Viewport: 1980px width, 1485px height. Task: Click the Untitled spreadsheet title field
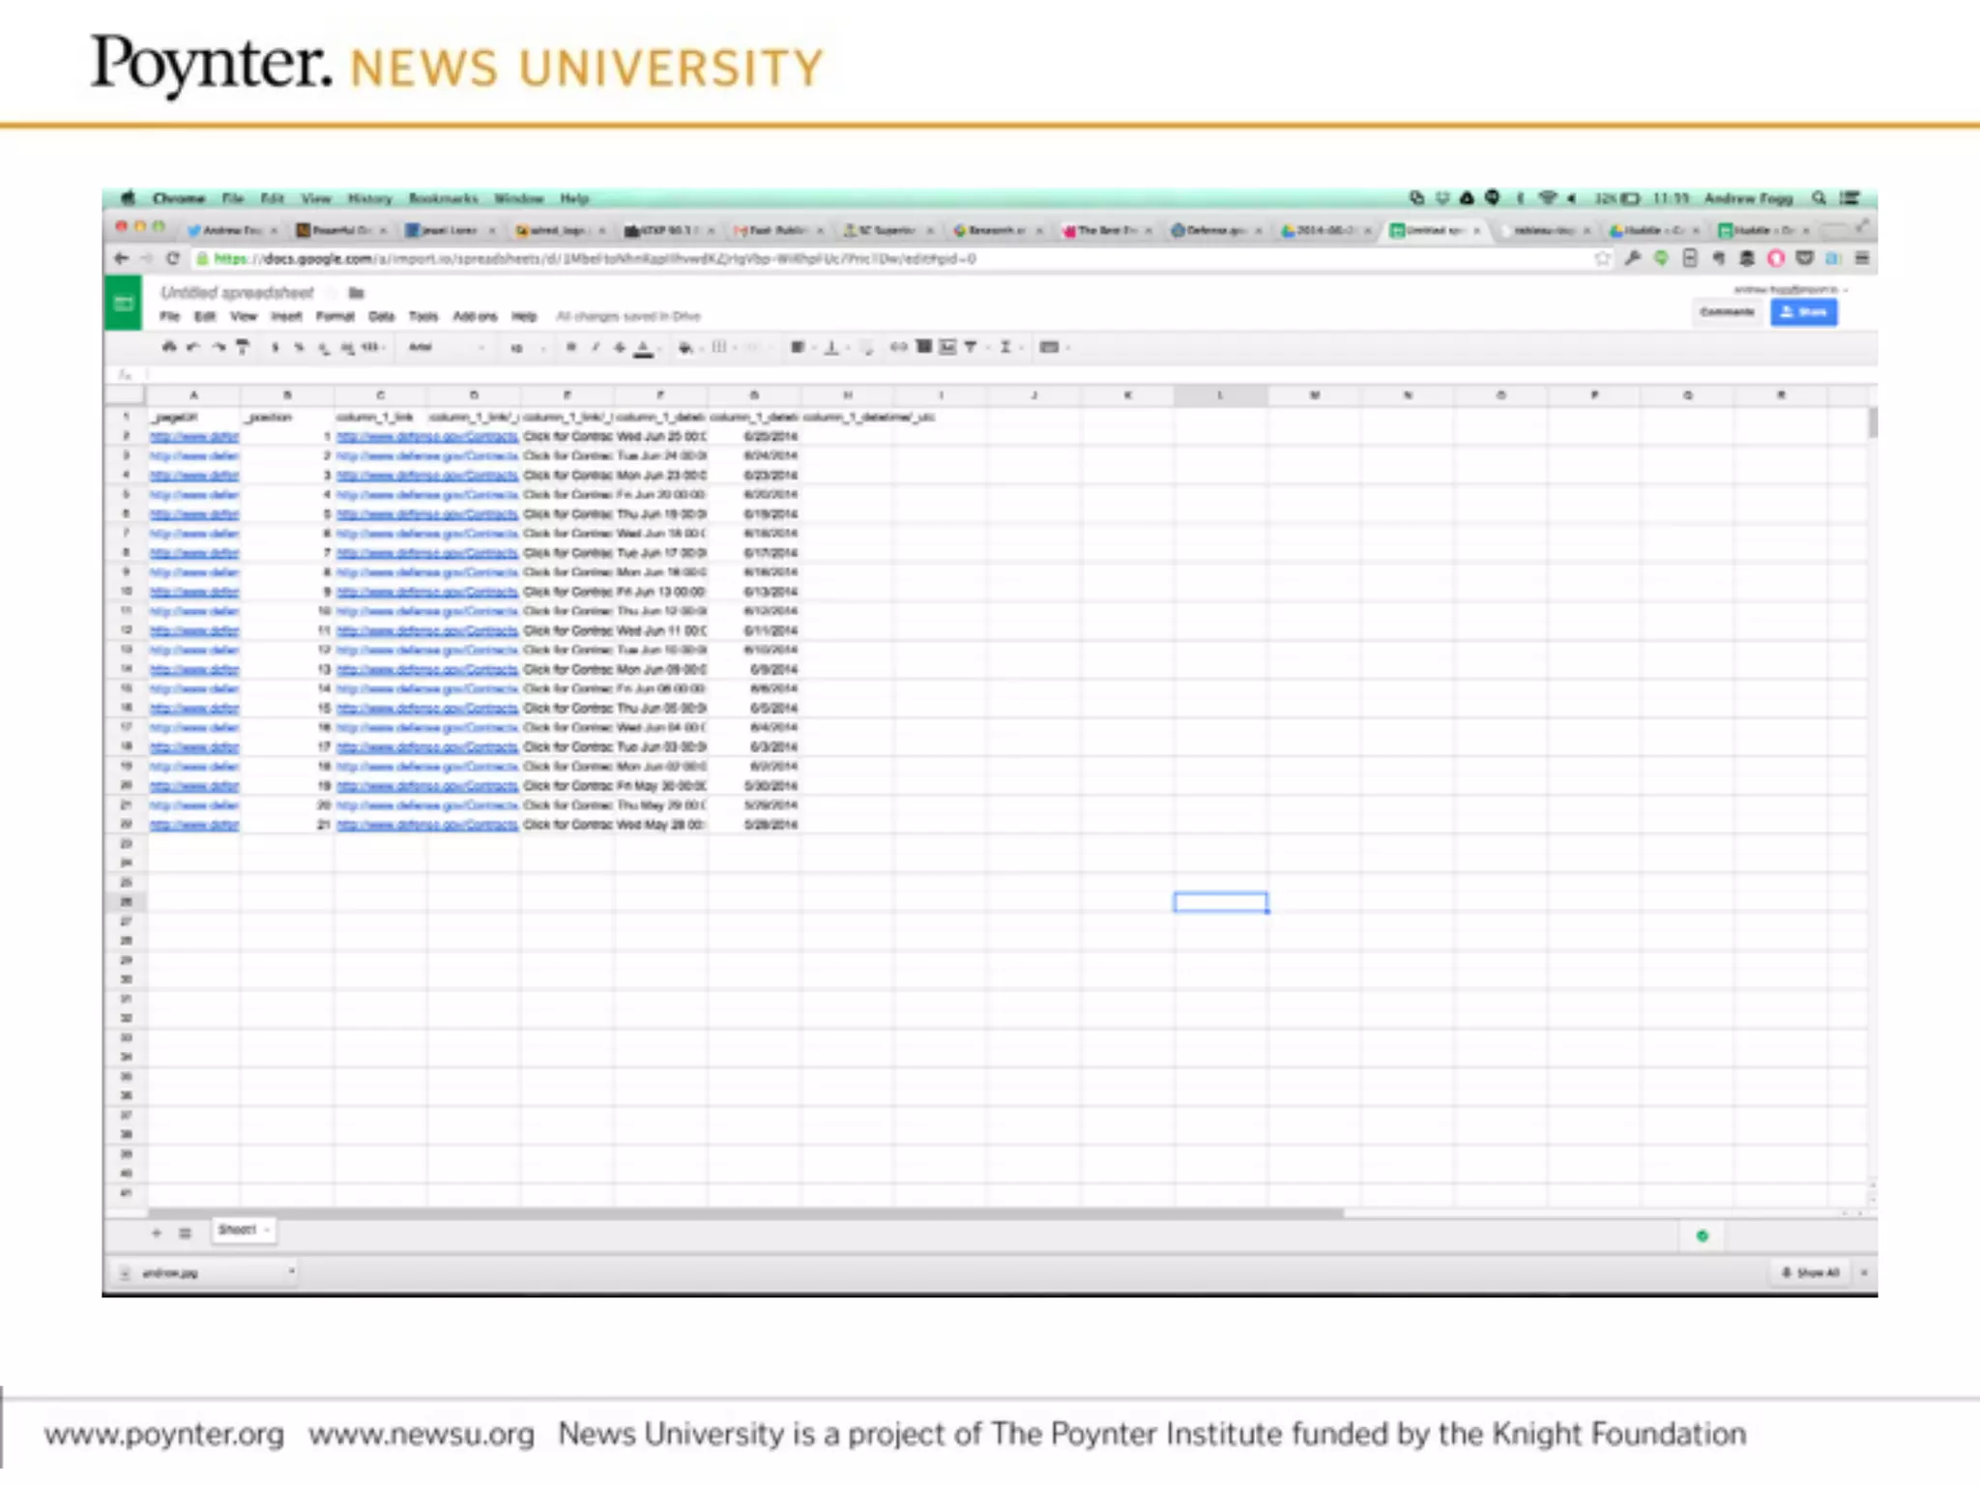coord(237,293)
